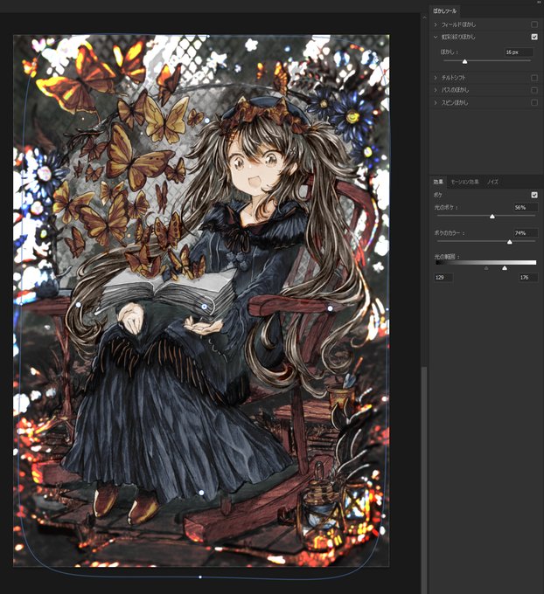
Task: Enable the パスのぼかし checkbox
Action: (x=534, y=90)
